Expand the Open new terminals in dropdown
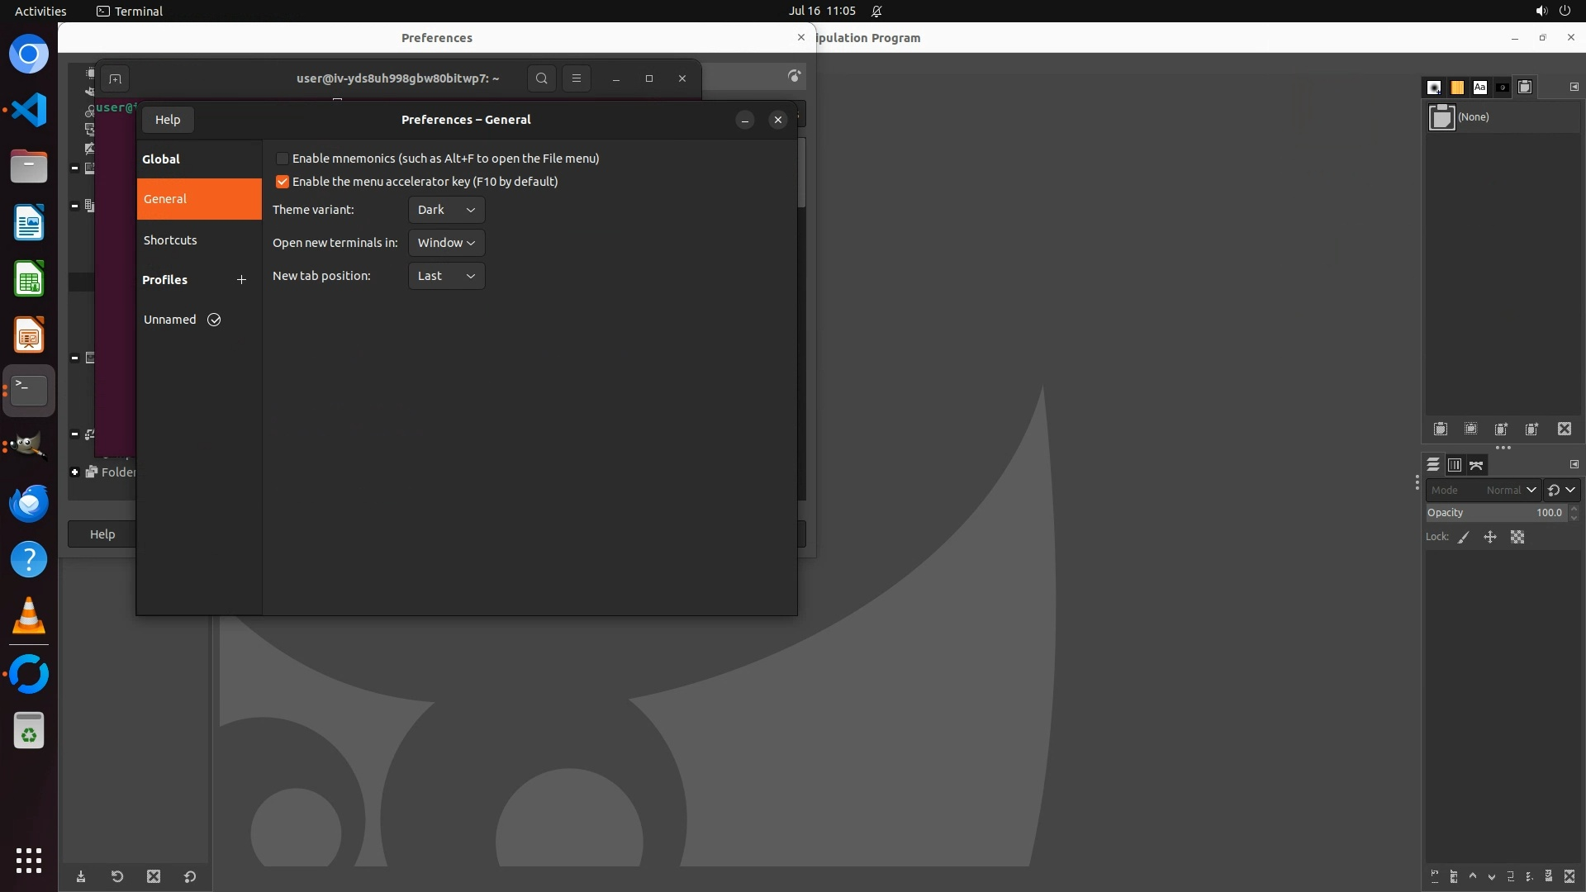This screenshot has height=892, width=1586. click(446, 243)
